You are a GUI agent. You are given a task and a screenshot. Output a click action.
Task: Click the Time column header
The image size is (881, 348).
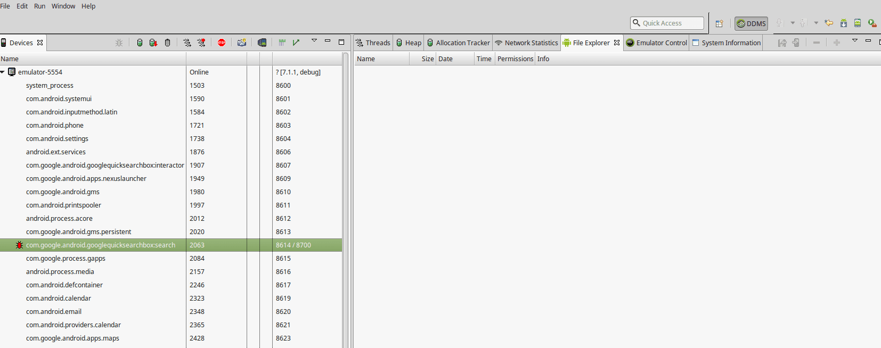(484, 59)
